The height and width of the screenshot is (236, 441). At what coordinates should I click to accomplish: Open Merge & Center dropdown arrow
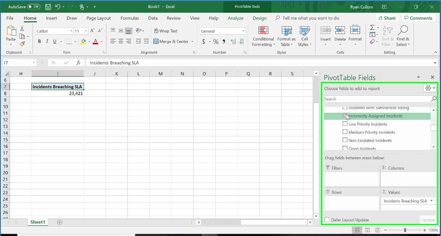(x=192, y=42)
